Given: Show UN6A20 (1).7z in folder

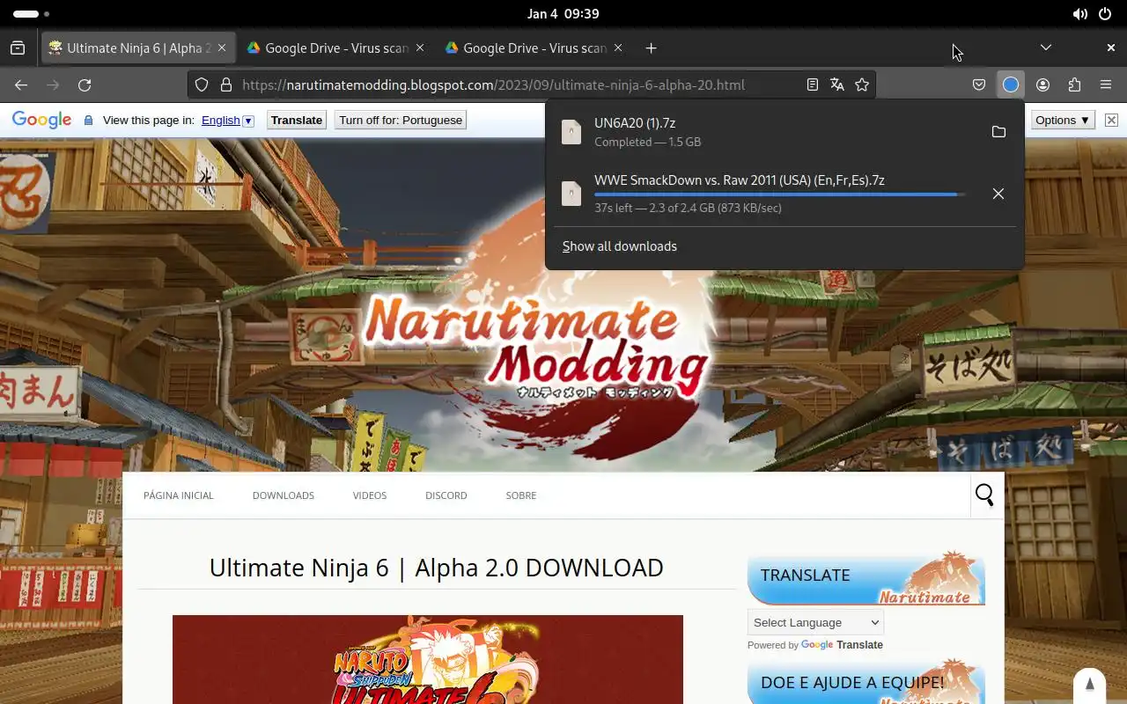Looking at the screenshot, I should (x=998, y=132).
